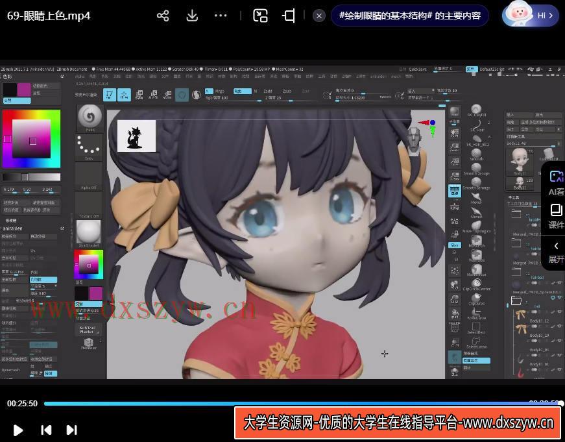Select the magenta main color swatch

(24, 90)
